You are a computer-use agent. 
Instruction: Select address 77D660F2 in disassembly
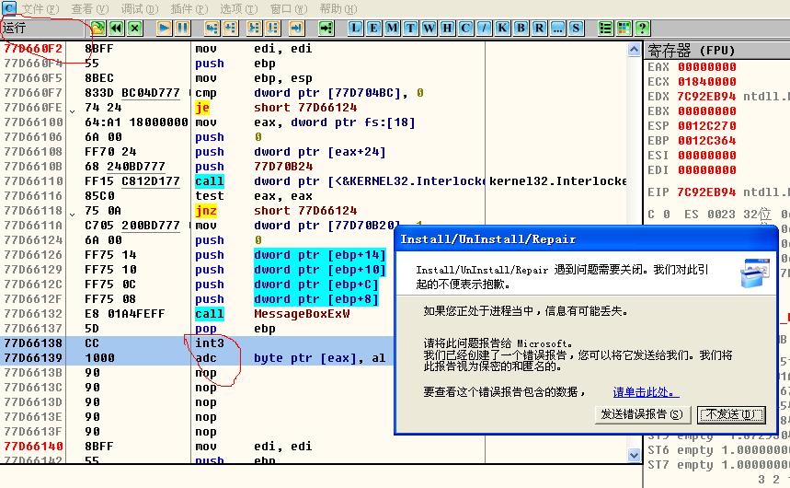33,49
